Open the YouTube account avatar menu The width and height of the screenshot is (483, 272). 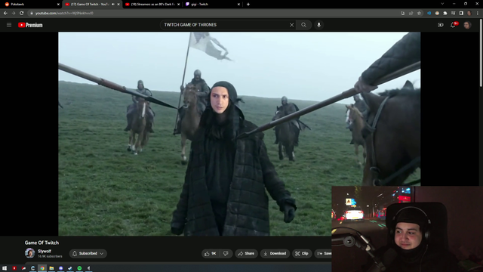[x=467, y=25]
